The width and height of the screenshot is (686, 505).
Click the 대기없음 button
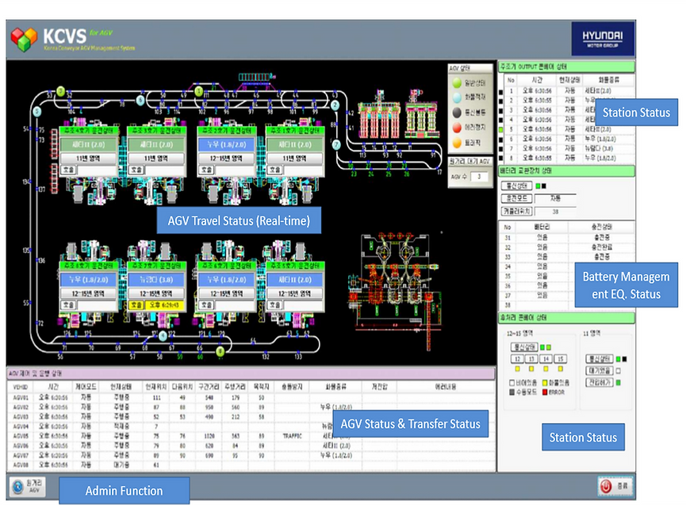coord(600,371)
